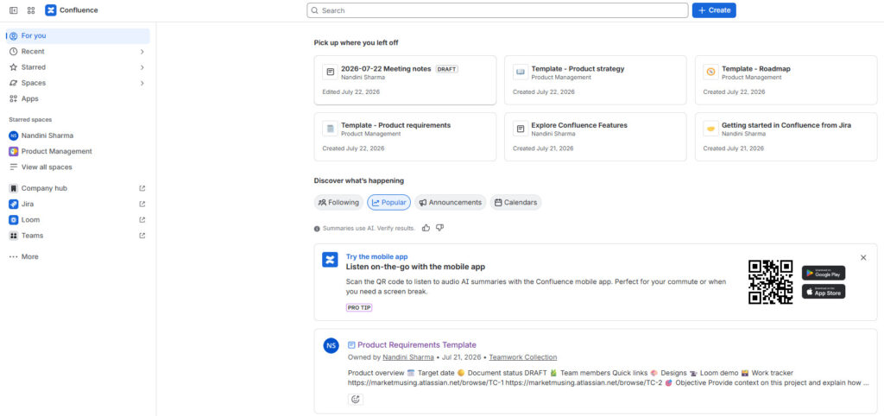Viewport: 884px width, 416px height.
Task: Click the Confluence logo icon
Action: click(x=51, y=10)
